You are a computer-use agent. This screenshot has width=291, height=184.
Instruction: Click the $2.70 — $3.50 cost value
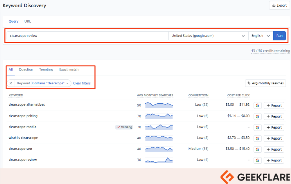point(238,138)
